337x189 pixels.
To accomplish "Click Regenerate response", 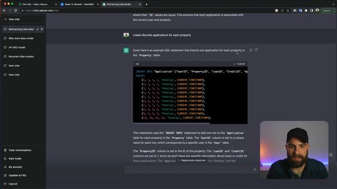I will pos(191,161).
